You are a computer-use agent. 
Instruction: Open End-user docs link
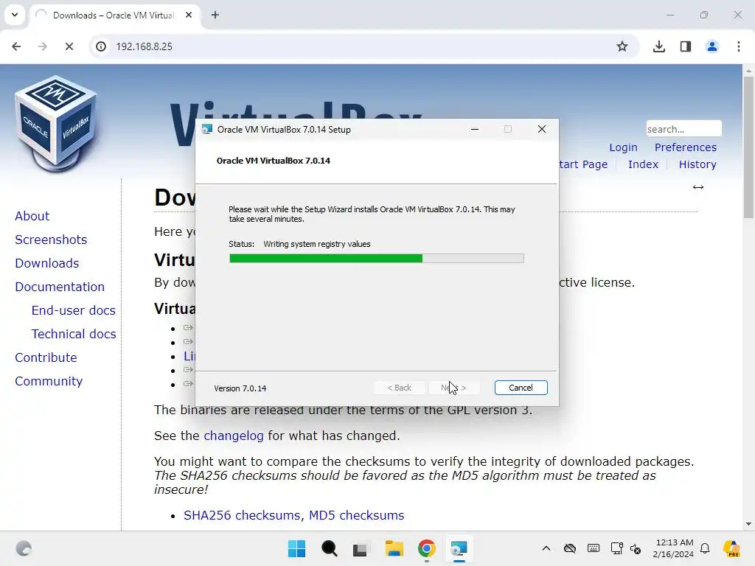(74, 310)
